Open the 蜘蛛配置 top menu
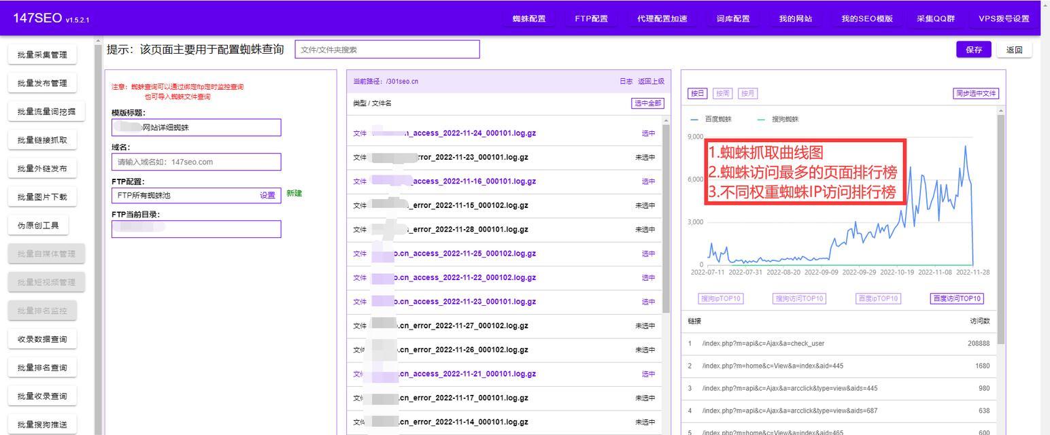The image size is (1050, 435). pyautogui.click(x=529, y=18)
